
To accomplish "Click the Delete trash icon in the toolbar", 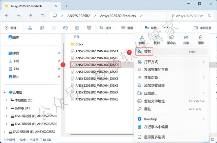I will [89, 28].
